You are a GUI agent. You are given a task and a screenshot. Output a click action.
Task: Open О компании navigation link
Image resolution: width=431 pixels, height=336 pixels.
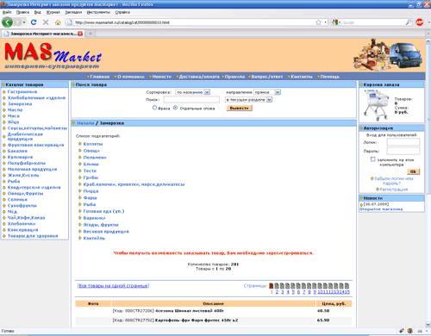coord(131,77)
